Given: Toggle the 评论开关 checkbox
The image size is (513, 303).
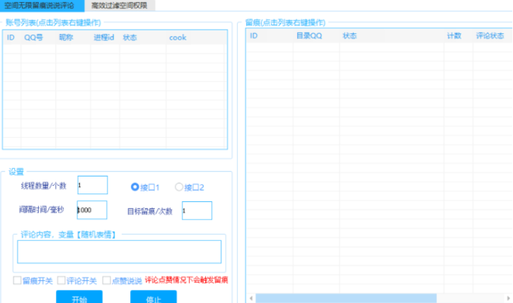Looking at the screenshot, I should click(62, 280).
